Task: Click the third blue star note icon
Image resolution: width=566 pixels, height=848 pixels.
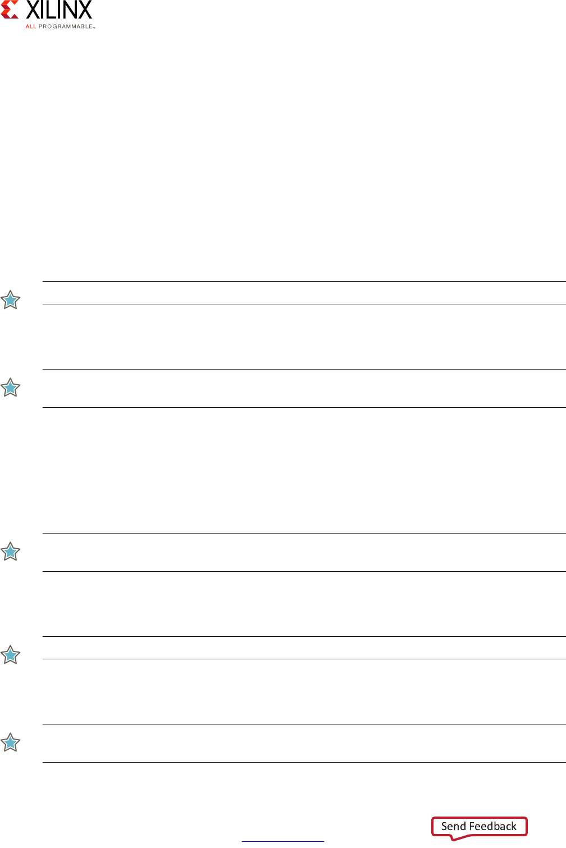Action: [x=11, y=551]
